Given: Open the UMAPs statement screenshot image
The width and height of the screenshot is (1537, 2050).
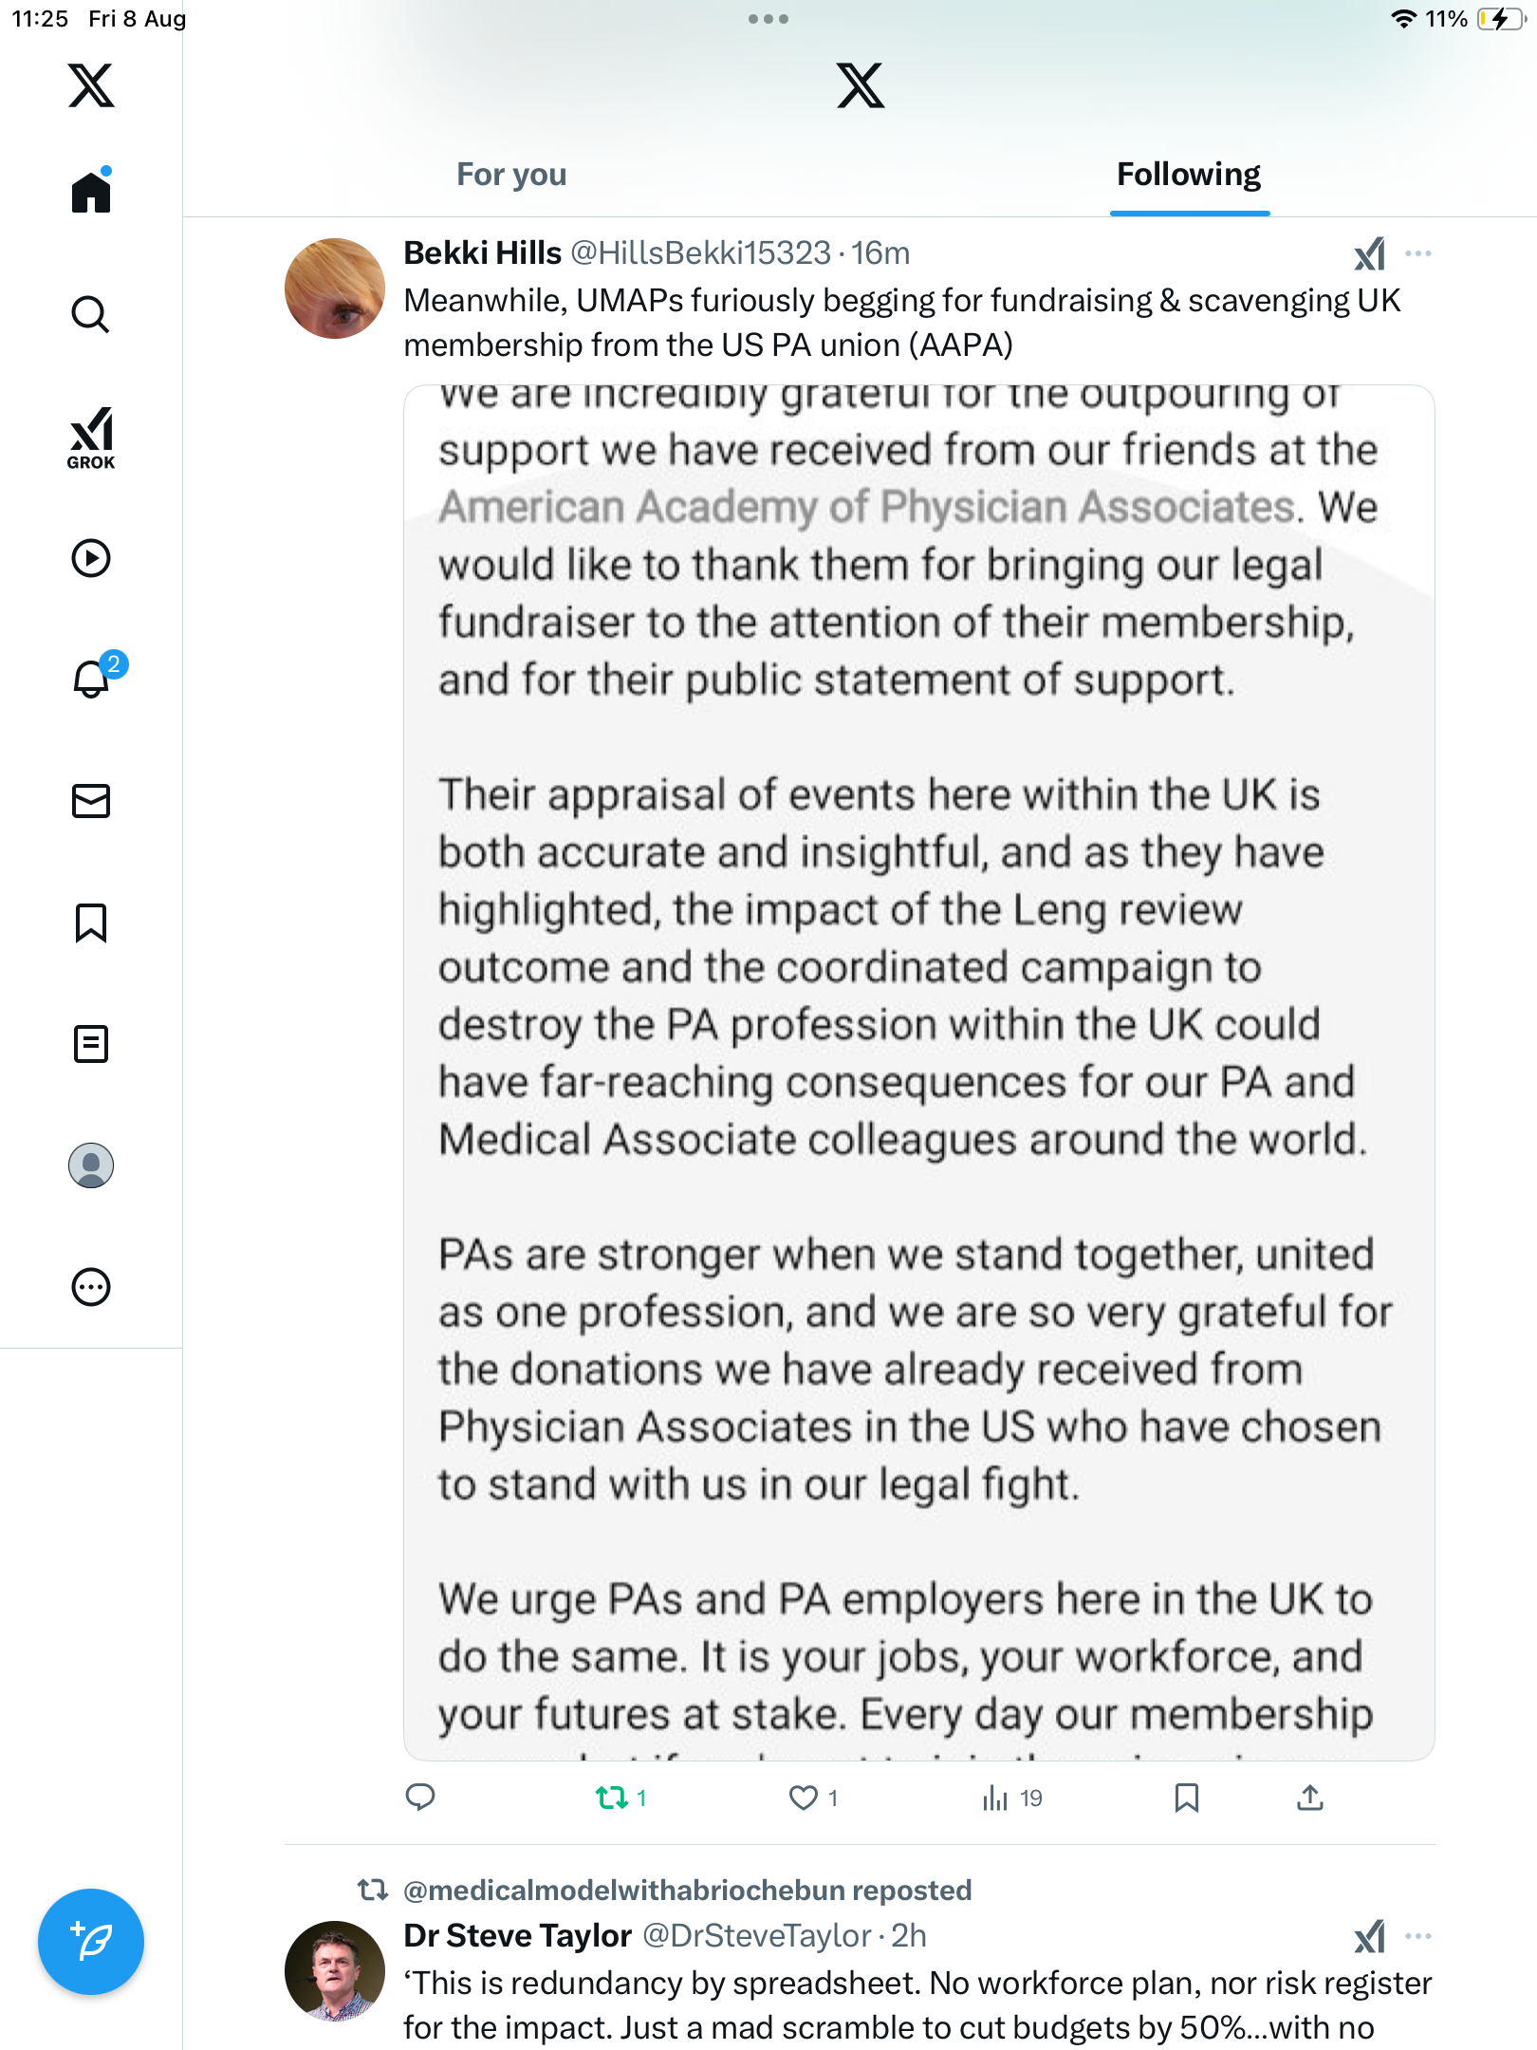Looking at the screenshot, I should coord(918,1072).
